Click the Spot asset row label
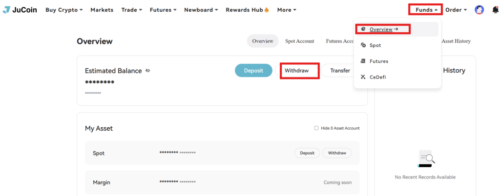The image size is (500, 196). point(99,153)
